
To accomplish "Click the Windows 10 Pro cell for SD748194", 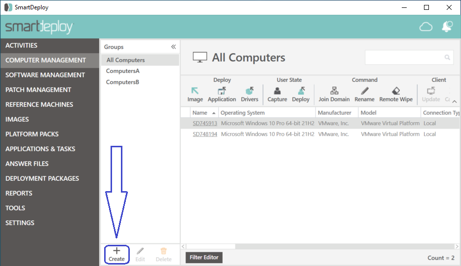I will (268, 134).
